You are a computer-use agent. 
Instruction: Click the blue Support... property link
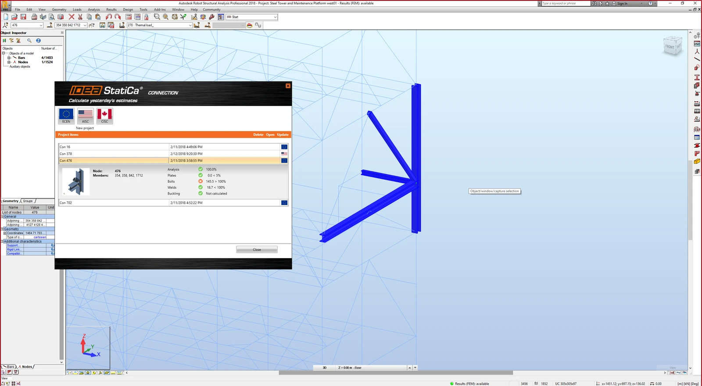[13, 245]
